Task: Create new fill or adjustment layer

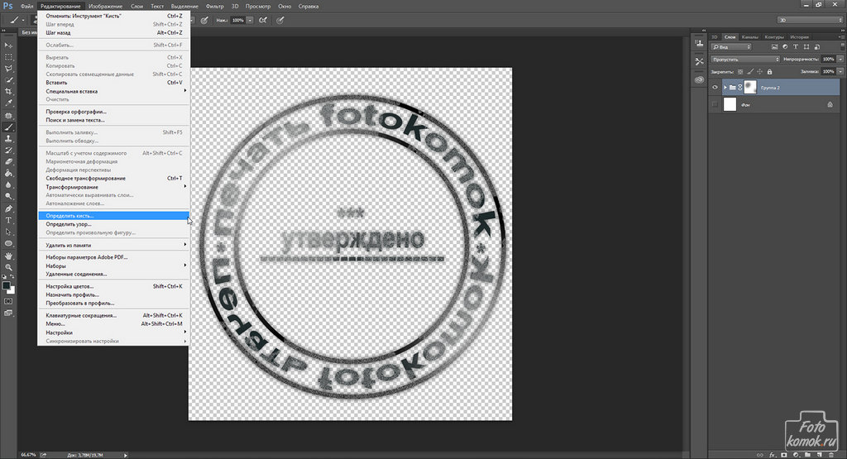Action: pos(796,455)
